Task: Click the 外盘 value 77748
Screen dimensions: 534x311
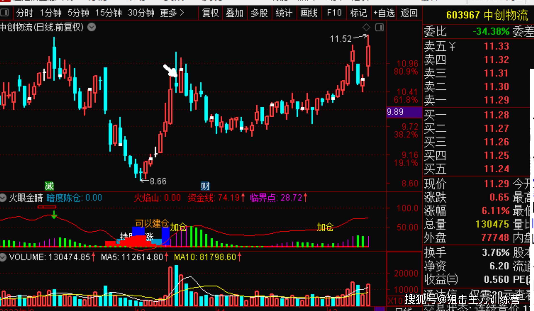Action: 495,238
